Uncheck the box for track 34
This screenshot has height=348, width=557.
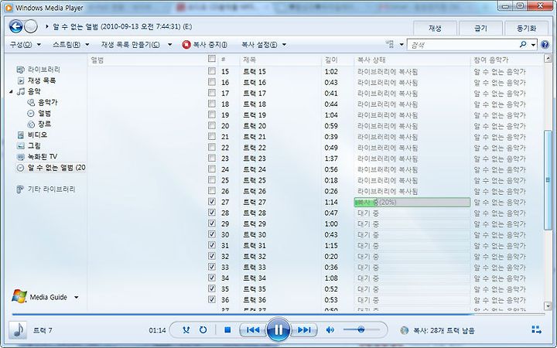(212, 278)
